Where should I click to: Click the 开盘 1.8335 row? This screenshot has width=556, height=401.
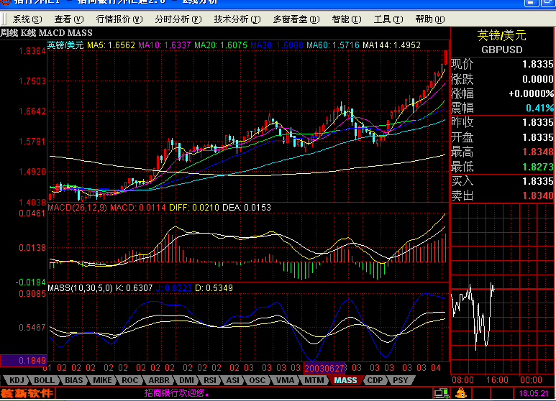click(502, 137)
